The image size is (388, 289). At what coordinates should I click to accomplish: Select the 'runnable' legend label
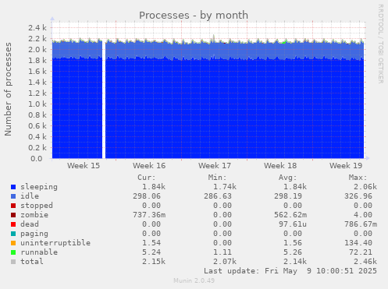[39, 252]
